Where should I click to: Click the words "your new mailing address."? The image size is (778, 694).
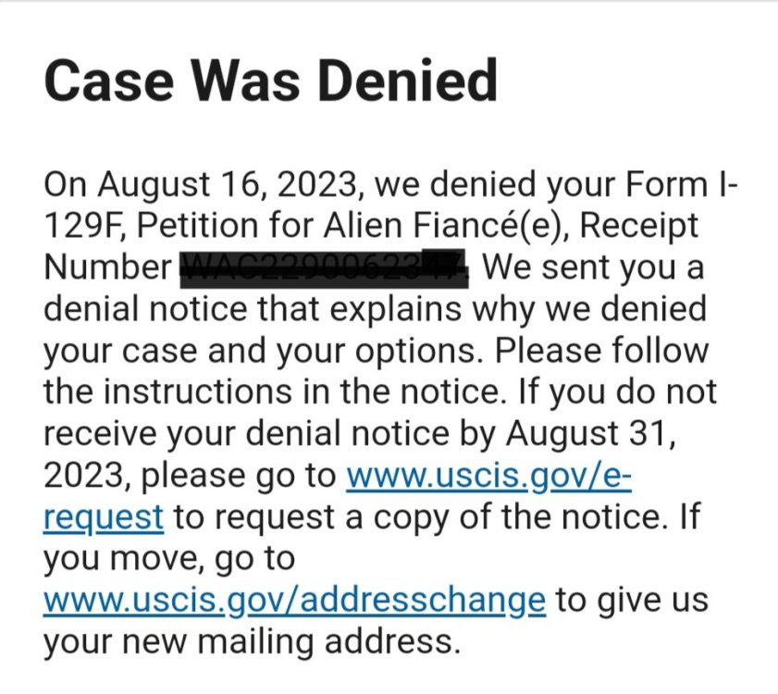[252, 642]
